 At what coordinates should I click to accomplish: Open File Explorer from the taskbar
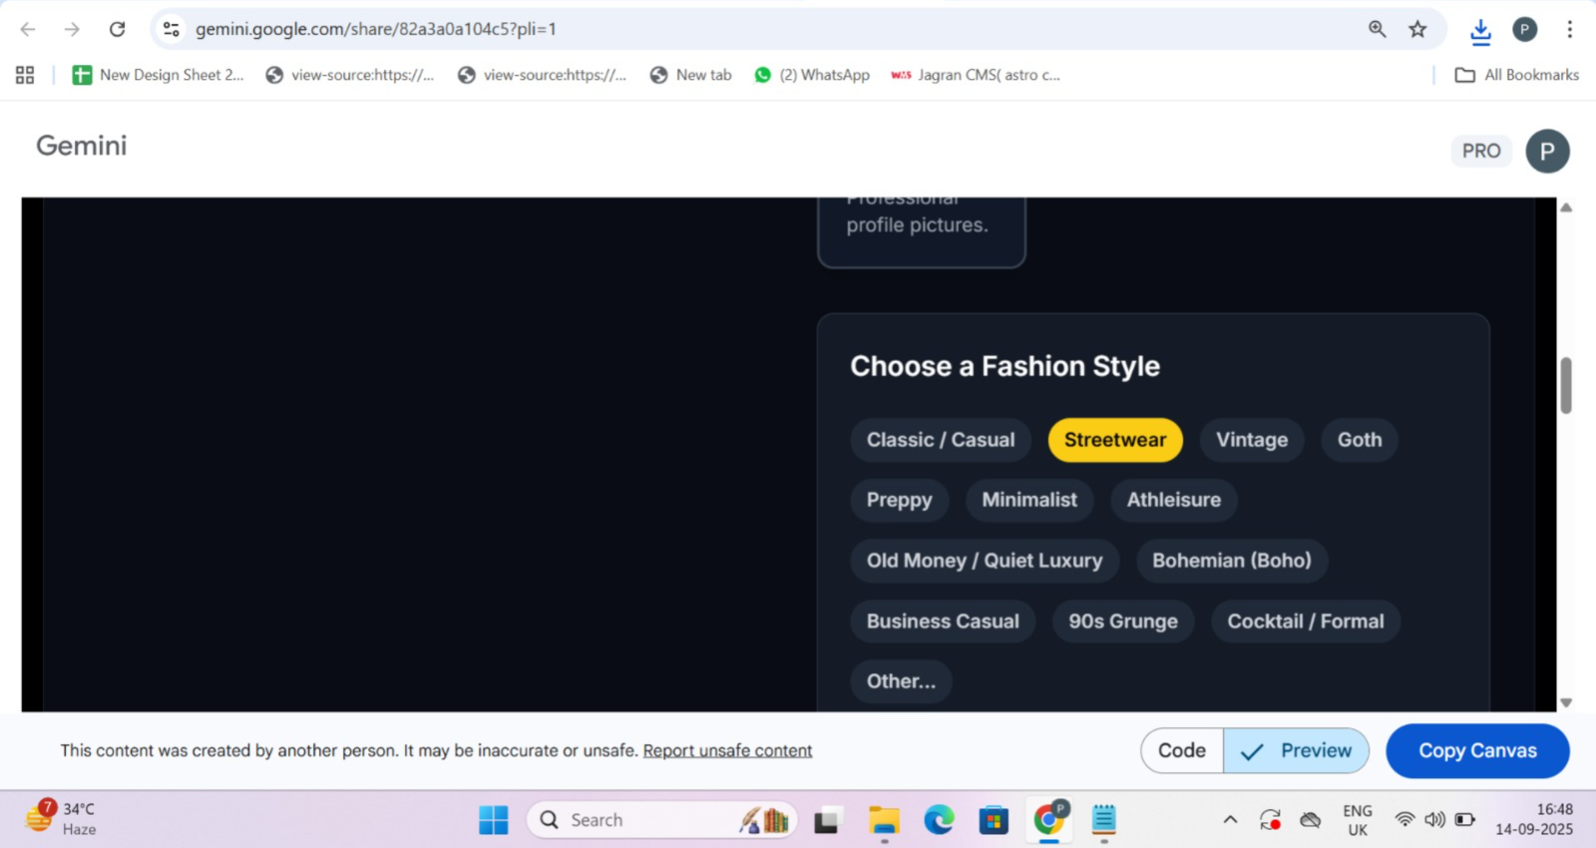click(x=884, y=820)
